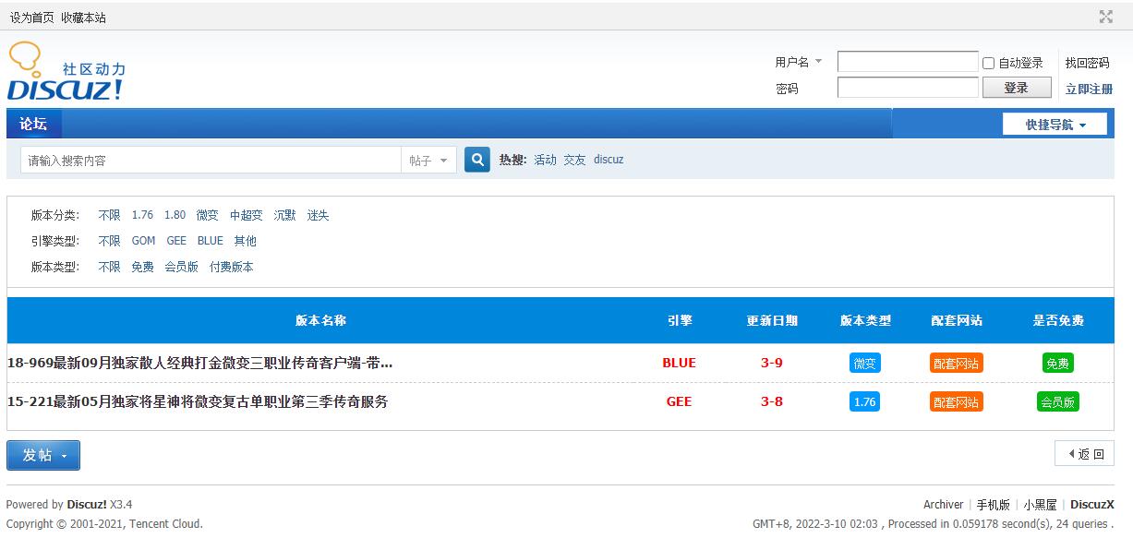The height and width of the screenshot is (550, 1133).
Task: Click the 立即注册 link
Action: [x=1089, y=89]
